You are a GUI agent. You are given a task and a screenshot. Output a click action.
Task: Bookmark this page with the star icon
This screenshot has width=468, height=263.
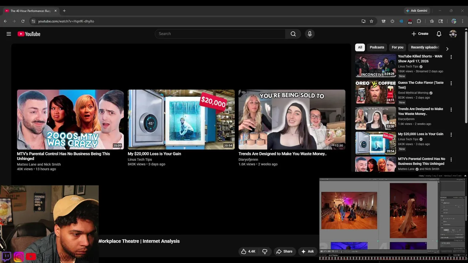(x=371, y=21)
